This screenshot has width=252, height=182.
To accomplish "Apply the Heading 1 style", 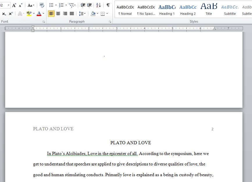I will tap(167, 10).
